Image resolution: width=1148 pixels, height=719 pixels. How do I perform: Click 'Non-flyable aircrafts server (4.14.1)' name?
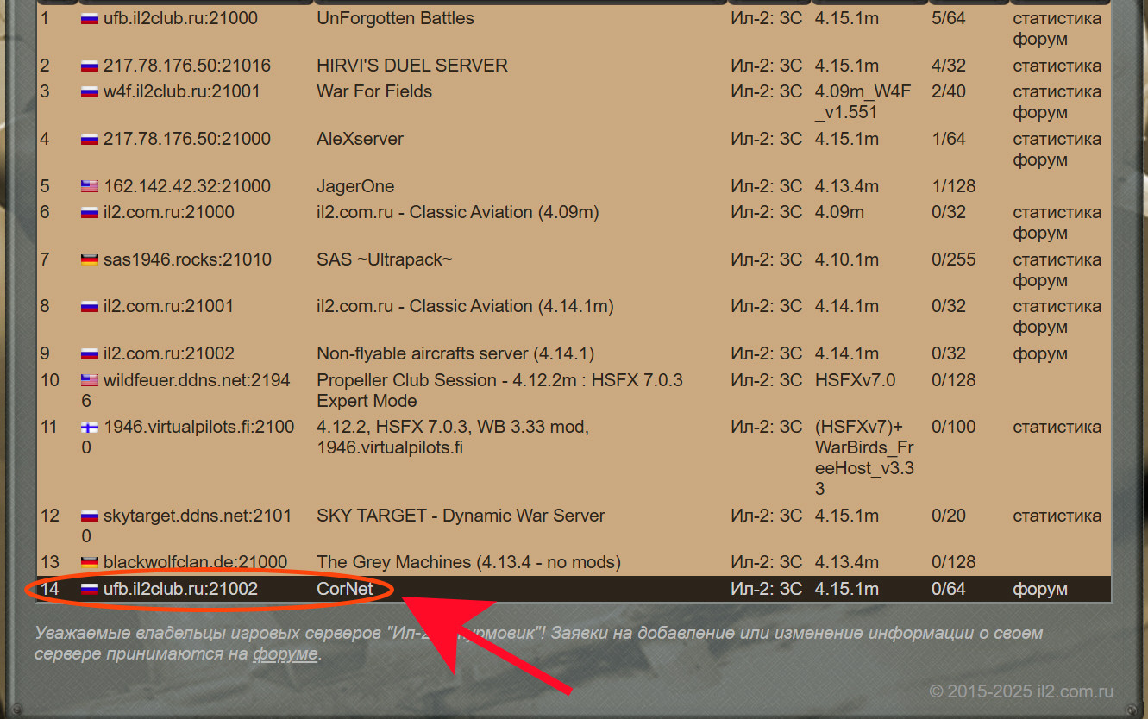pos(455,353)
